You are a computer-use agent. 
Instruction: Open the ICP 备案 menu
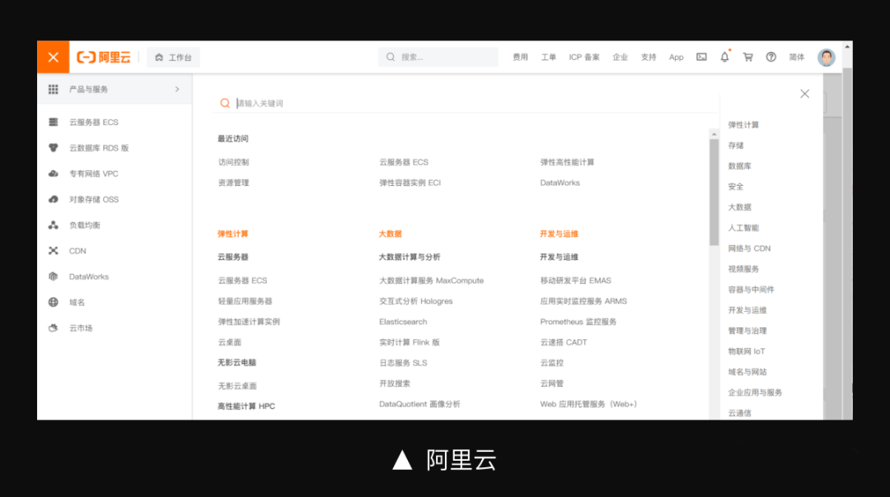pyautogui.click(x=584, y=58)
